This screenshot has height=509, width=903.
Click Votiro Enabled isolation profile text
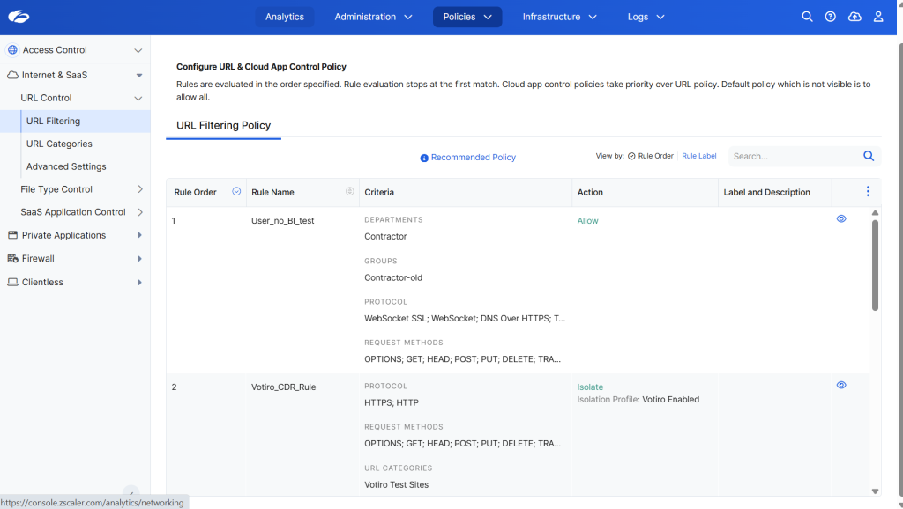pyautogui.click(x=670, y=400)
